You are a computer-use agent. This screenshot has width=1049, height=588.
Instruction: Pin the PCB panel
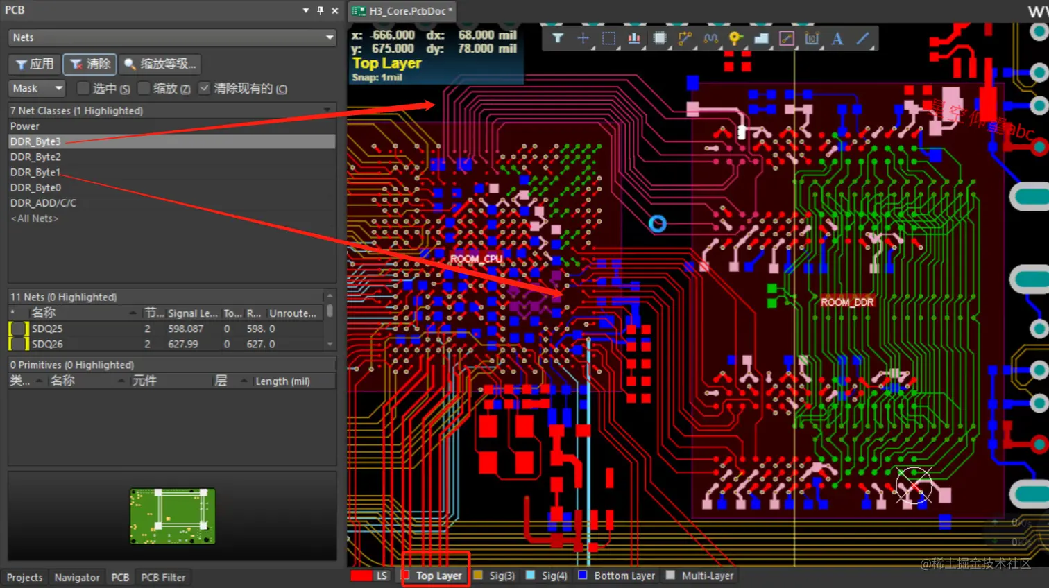click(320, 10)
